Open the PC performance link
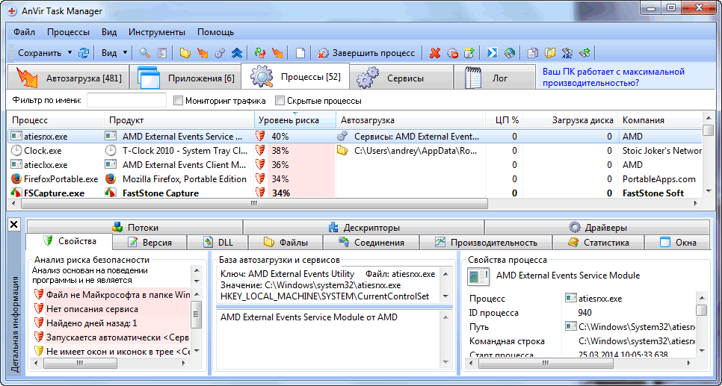This screenshot has height=386, width=722. [x=613, y=78]
